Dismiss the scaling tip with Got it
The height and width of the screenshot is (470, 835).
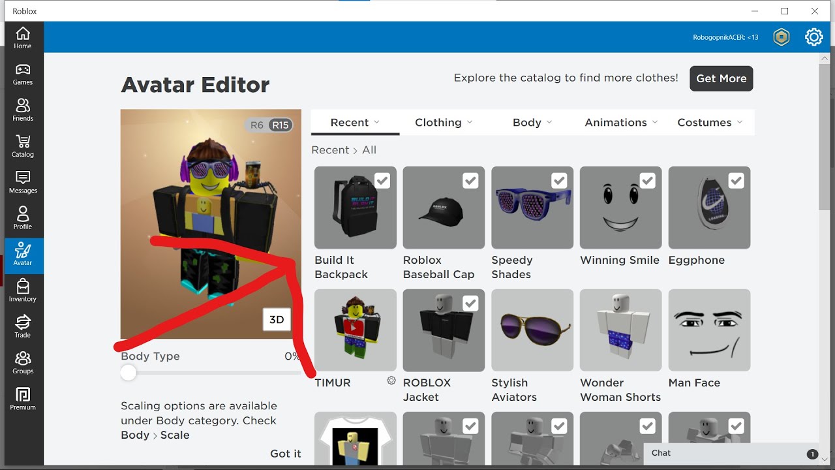pyautogui.click(x=286, y=454)
